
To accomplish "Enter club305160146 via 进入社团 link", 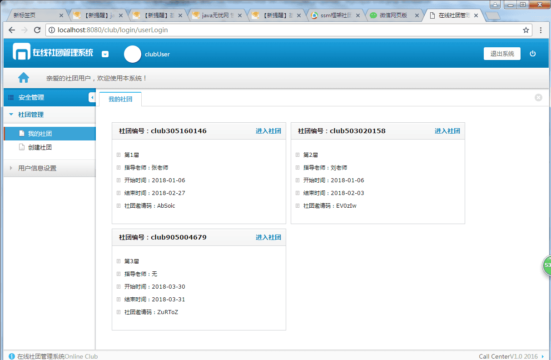I will tap(268, 131).
